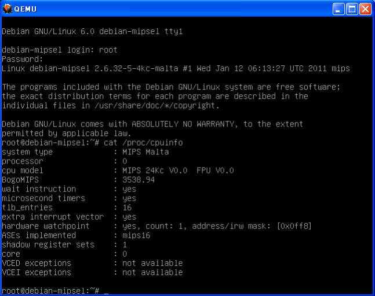Click the 'VCED exceptions' row
375x296 pixels.
coord(92,263)
